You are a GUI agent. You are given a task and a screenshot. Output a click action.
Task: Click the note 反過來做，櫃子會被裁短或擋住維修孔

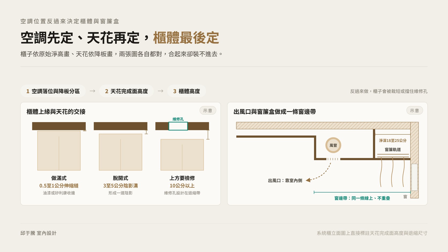389,91
